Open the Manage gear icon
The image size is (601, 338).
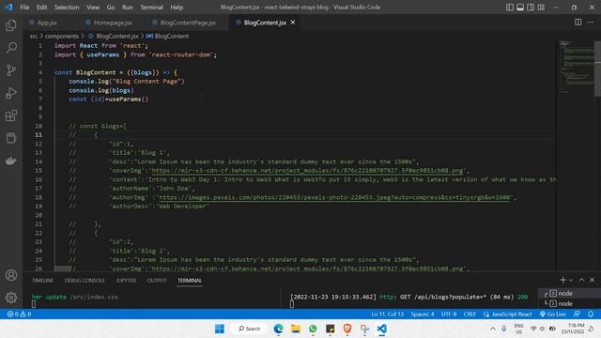click(11, 297)
